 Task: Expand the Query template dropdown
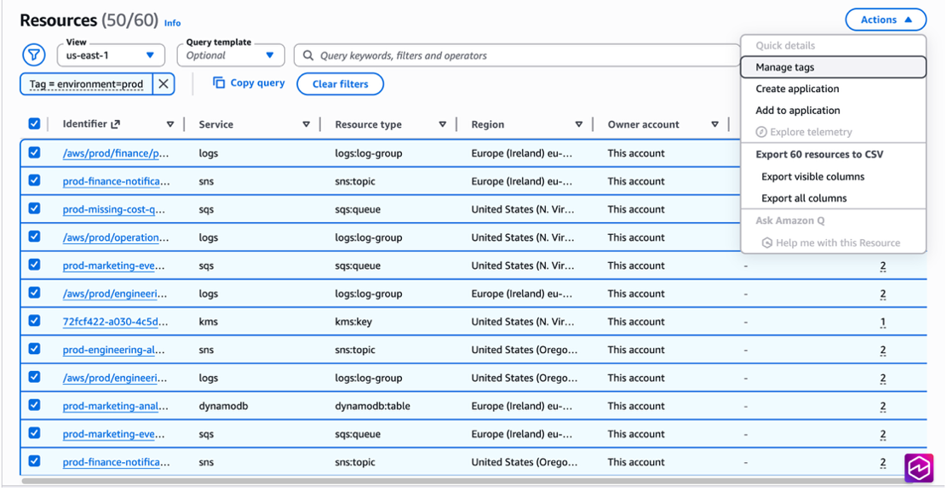point(230,54)
